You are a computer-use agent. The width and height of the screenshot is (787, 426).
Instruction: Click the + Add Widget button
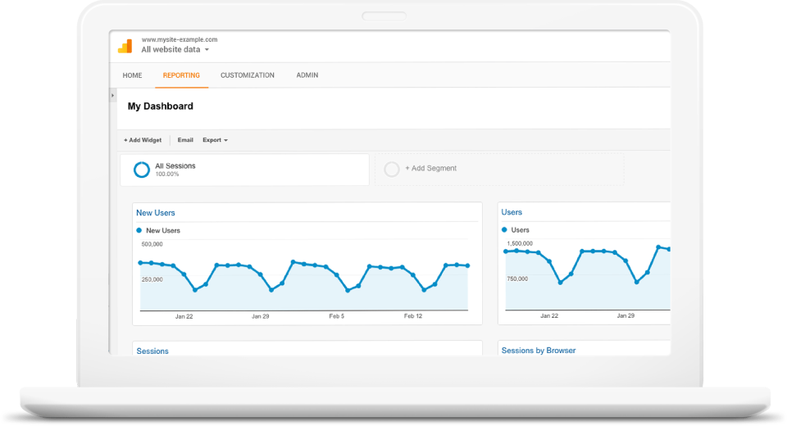tap(143, 140)
